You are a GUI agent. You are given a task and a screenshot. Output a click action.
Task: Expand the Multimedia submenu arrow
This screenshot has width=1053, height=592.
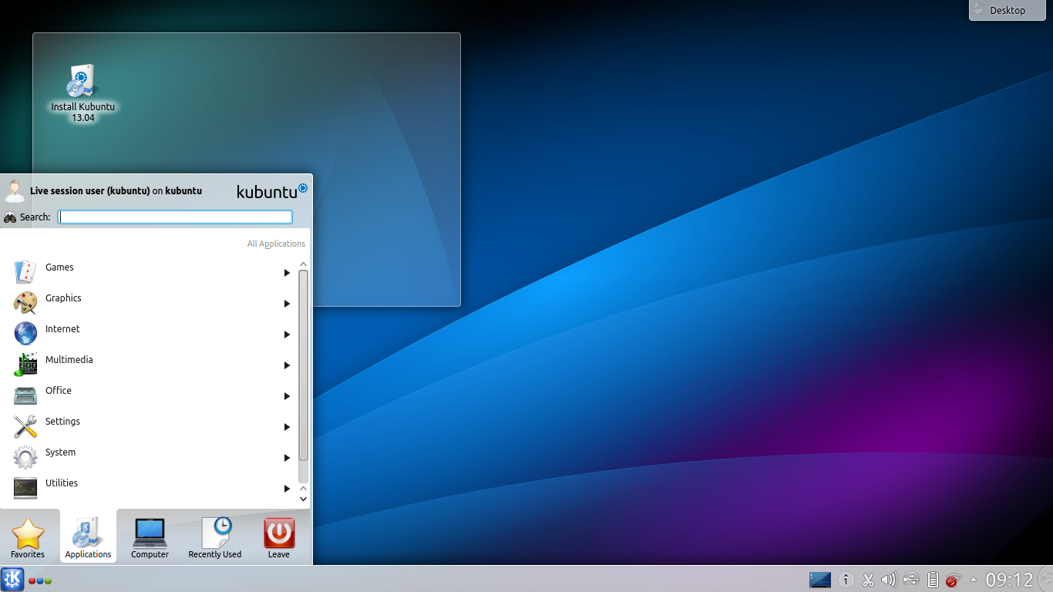[287, 365]
